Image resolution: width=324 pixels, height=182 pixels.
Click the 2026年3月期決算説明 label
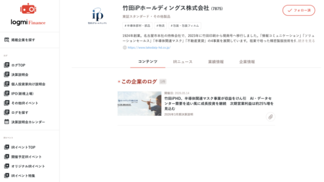179,114
